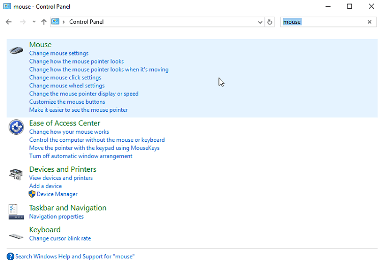
Task: Open Navigation properties link
Action: [56, 217]
